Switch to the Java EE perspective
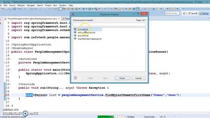Image resolution: width=210 pixels, height=118 pixels. click(x=193, y=13)
